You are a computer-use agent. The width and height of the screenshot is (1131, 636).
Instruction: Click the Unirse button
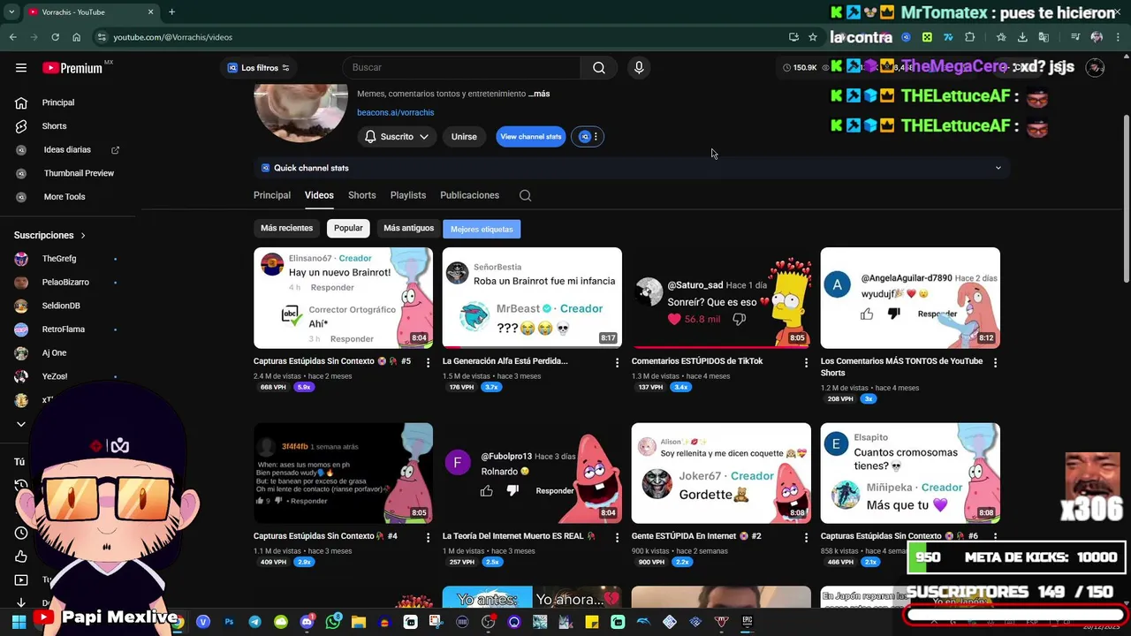[464, 137]
